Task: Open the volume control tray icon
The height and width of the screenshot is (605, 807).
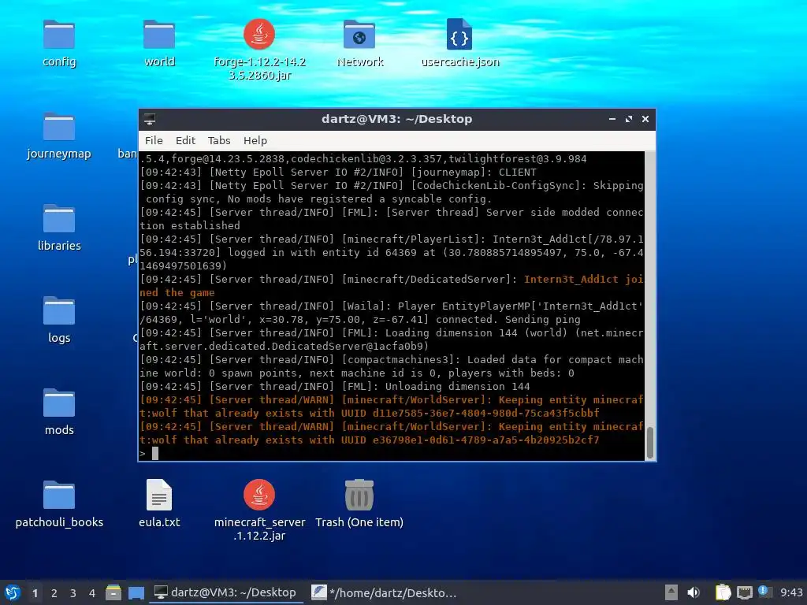Action: tap(694, 592)
